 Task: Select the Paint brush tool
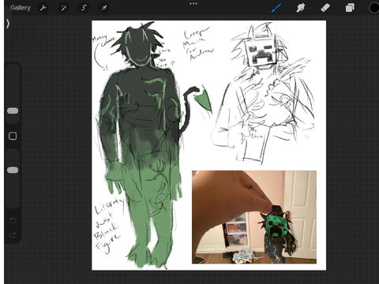click(276, 8)
